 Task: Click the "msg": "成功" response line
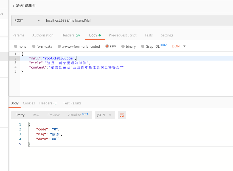[49, 134]
